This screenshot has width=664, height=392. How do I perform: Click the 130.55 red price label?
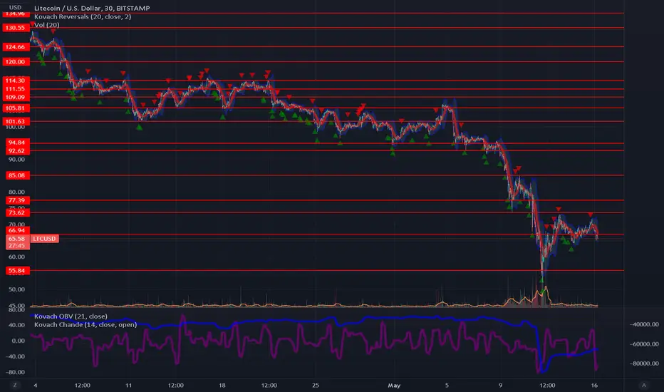click(x=16, y=28)
